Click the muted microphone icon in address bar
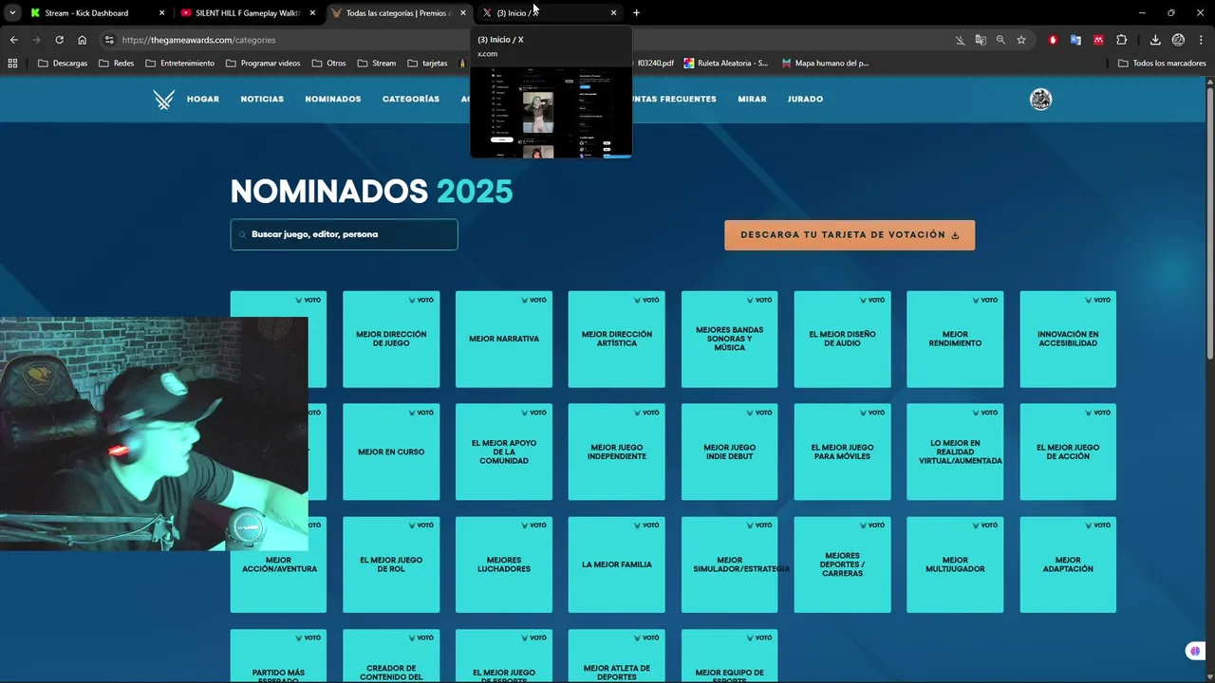1215x683 pixels. pyautogui.click(x=960, y=40)
